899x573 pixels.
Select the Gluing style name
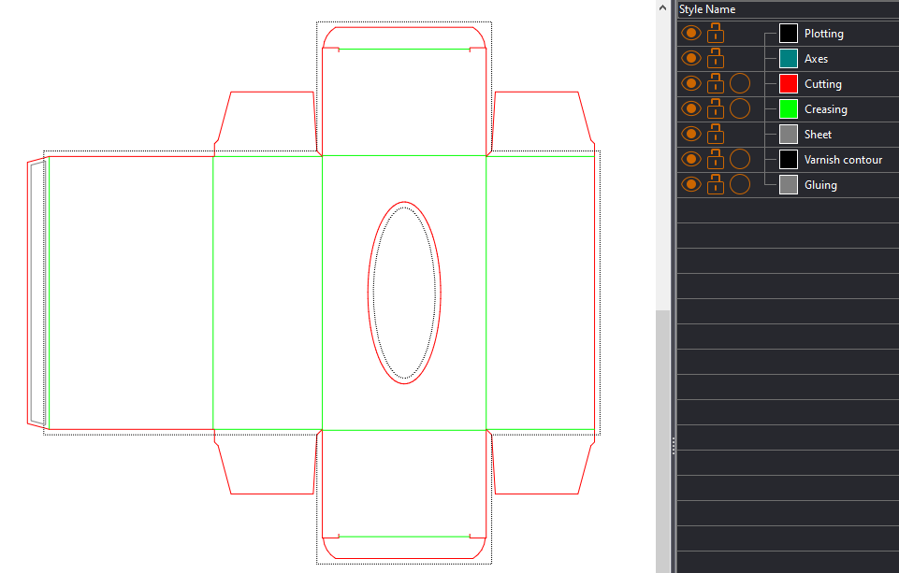pyautogui.click(x=820, y=184)
